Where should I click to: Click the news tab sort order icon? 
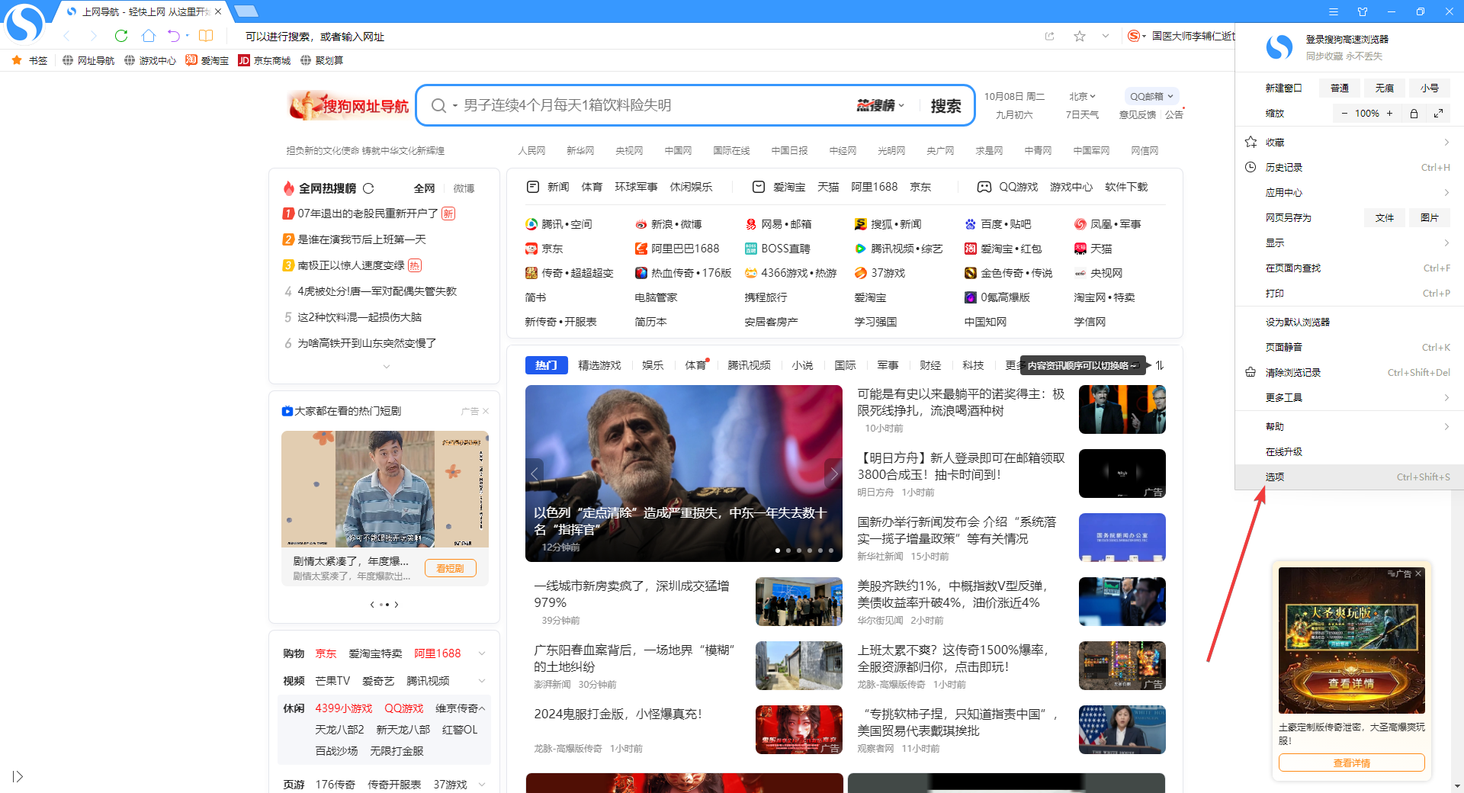1160,365
